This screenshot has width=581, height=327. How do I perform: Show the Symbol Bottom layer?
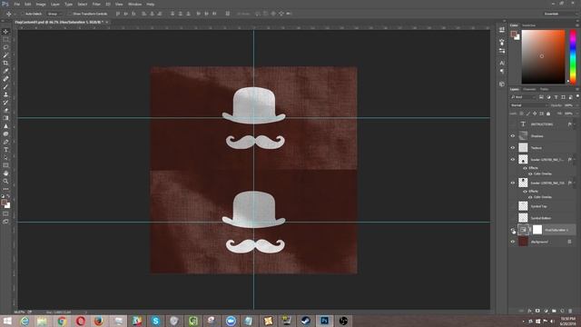(513, 218)
